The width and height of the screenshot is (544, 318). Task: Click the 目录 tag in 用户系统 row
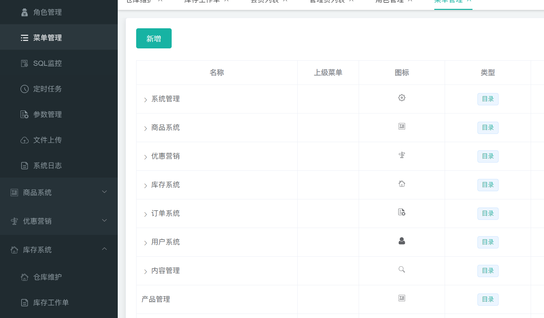488,242
